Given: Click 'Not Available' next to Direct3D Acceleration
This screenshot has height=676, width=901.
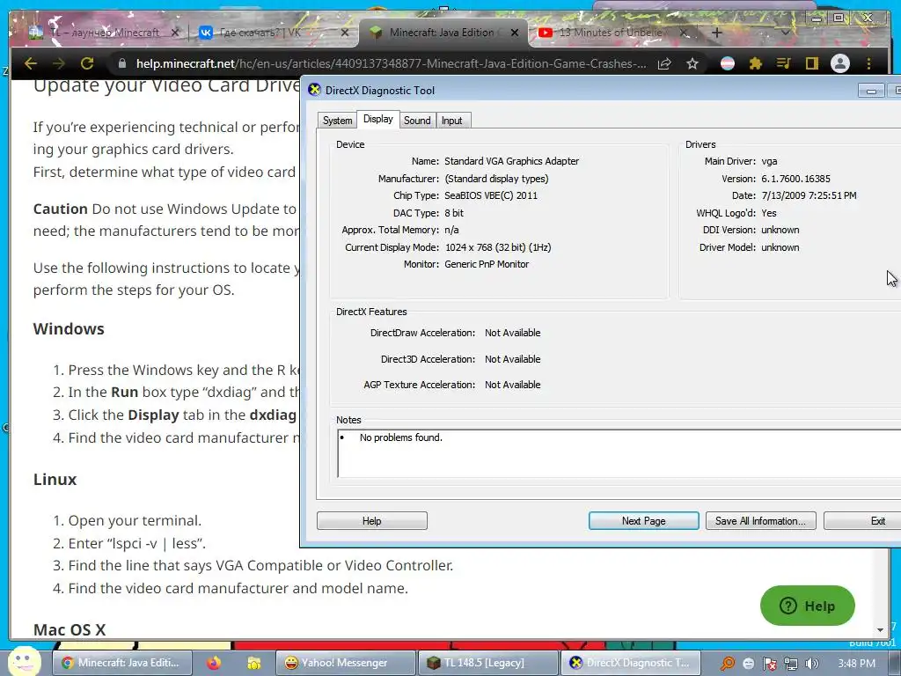Looking at the screenshot, I should 513,359.
